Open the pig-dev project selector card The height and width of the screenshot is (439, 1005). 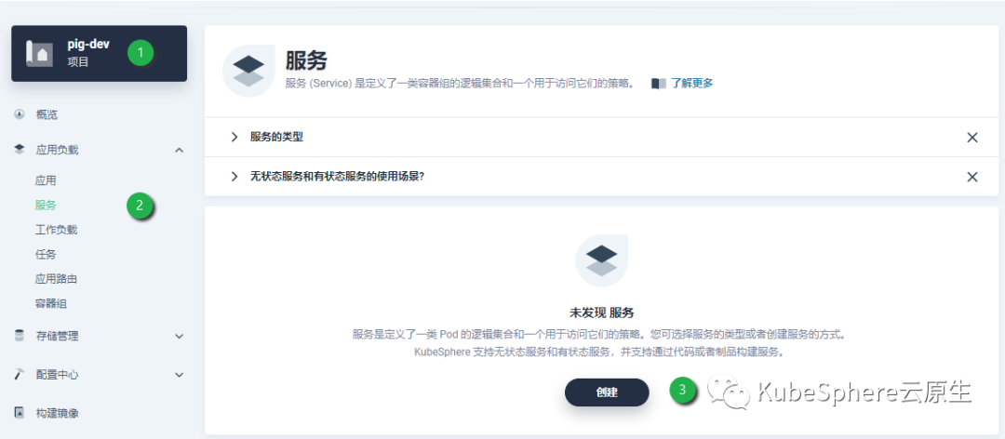point(99,53)
